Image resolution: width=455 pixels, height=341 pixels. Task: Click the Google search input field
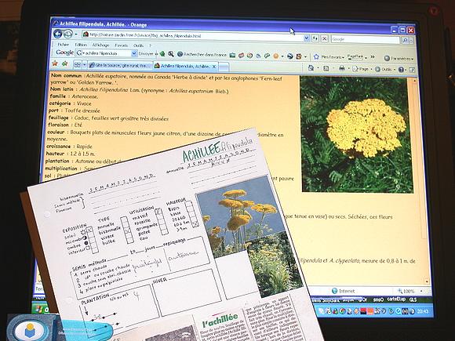tap(365, 39)
